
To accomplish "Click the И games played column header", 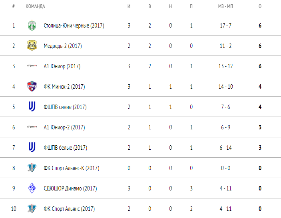I will pyautogui.click(x=129, y=6).
